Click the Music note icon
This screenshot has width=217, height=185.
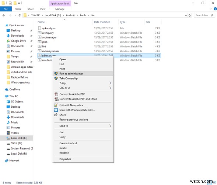[x=8, y=122]
